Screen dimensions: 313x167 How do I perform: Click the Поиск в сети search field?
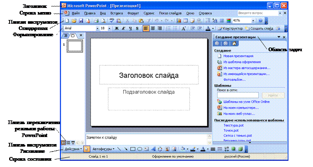pos(238,95)
